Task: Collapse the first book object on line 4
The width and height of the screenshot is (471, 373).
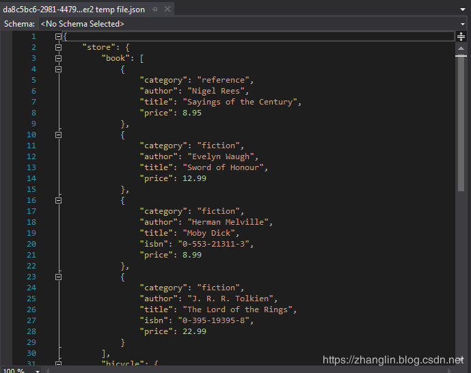Action: (58, 69)
